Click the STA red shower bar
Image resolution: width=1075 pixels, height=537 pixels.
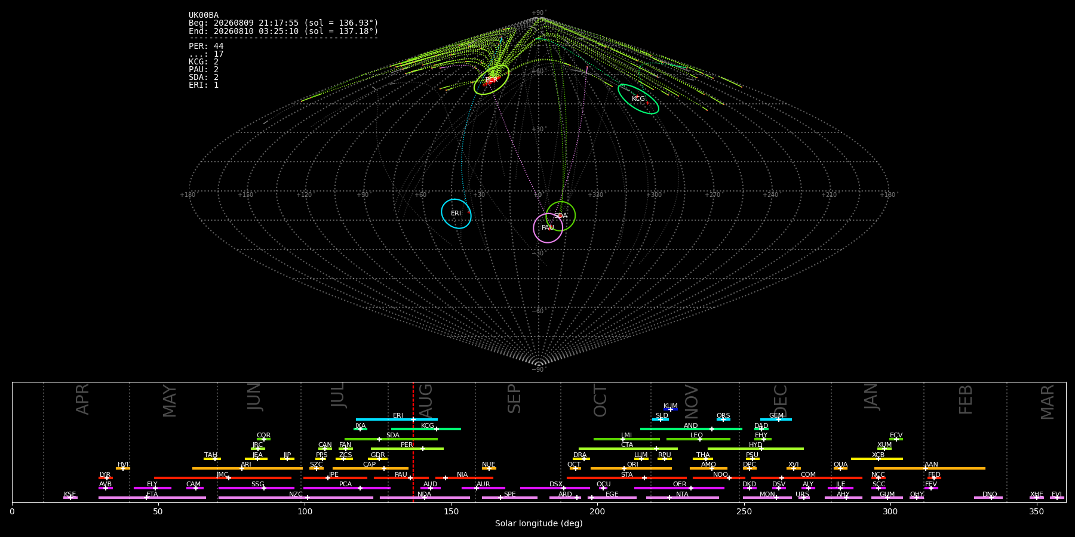(x=626, y=478)
